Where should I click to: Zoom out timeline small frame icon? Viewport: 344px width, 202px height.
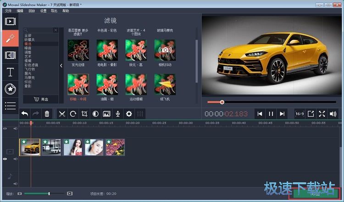tap(20, 194)
